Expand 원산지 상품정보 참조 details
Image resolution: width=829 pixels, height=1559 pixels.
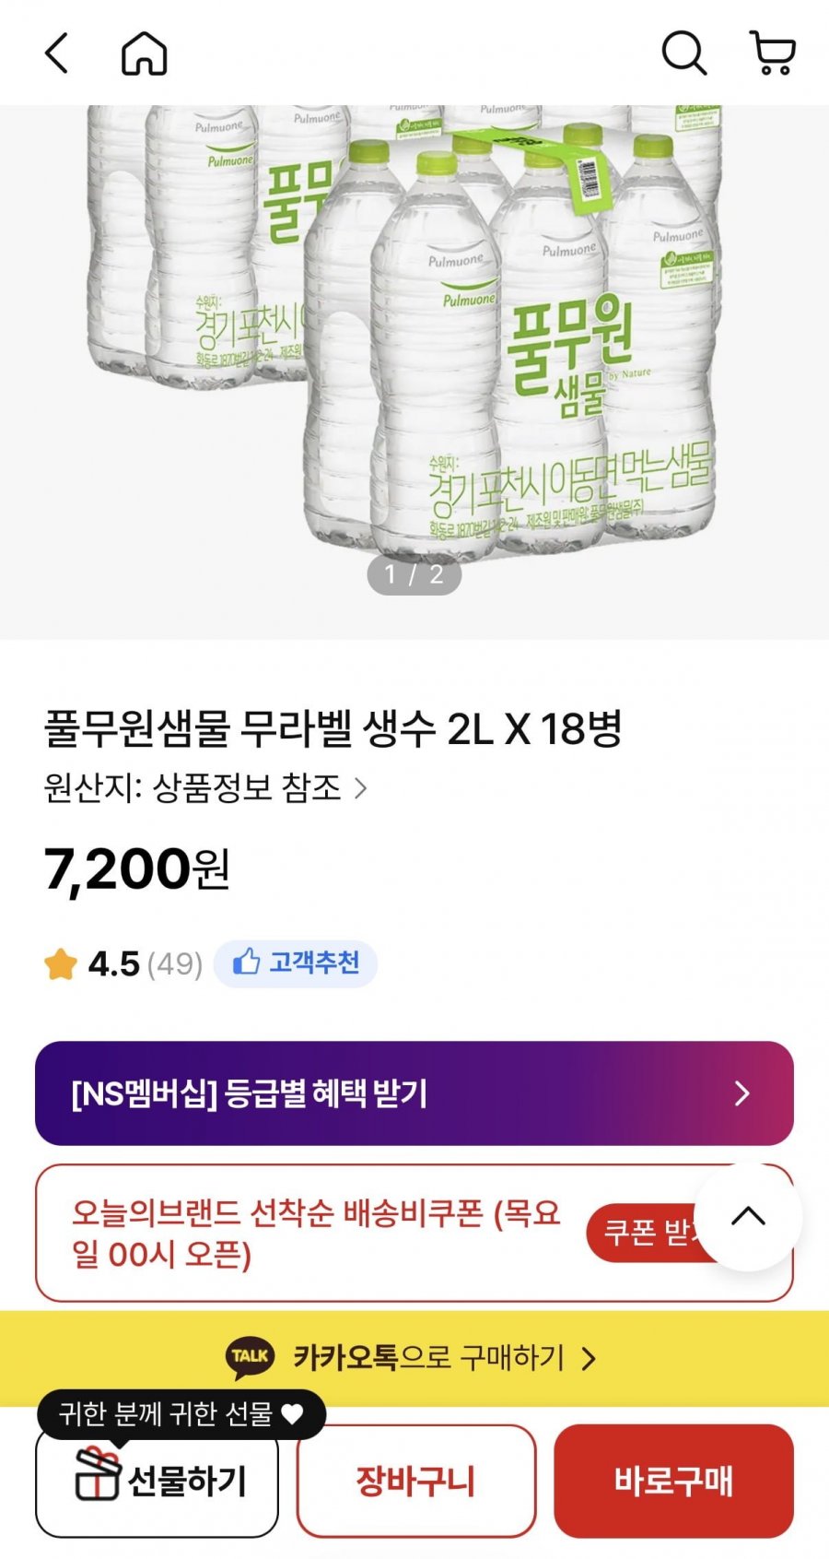(205, 788)
